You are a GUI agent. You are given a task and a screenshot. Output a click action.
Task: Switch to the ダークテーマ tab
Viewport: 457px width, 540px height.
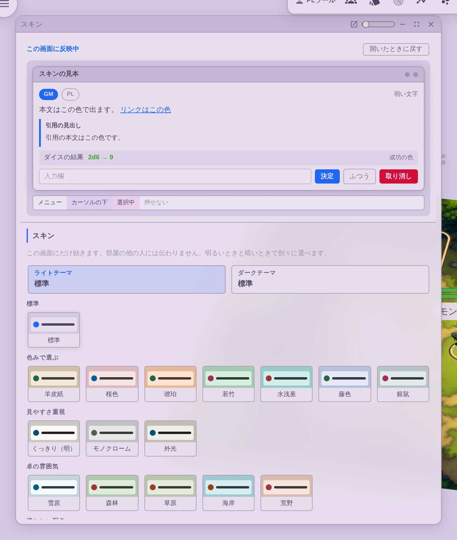[x=330, y=279]
